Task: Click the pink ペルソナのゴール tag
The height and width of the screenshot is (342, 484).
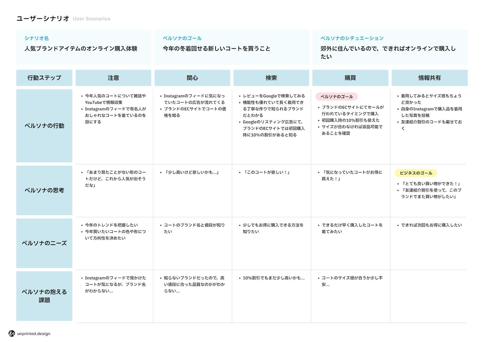Action: pos(337,97)
